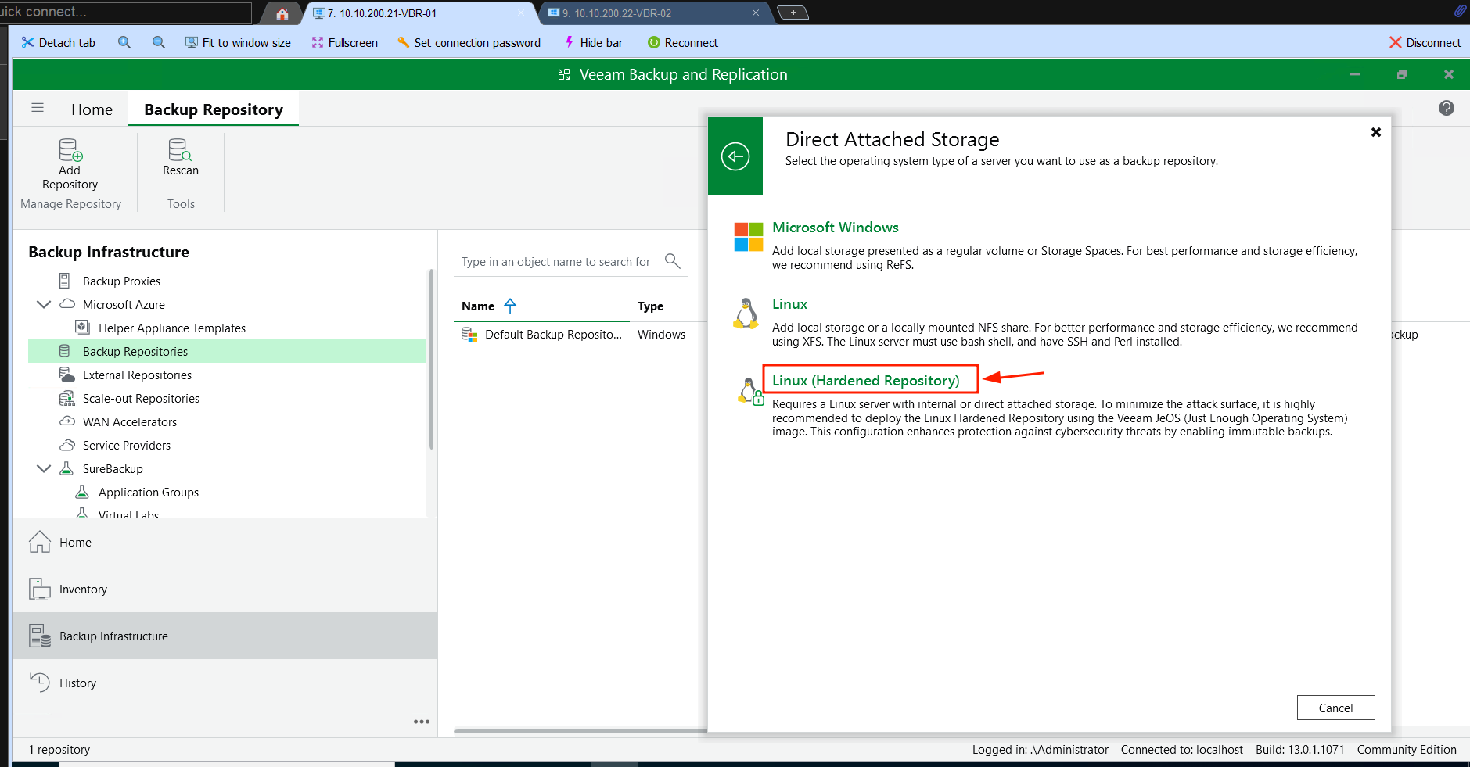Open the Home navigation view
The image size is (1470, 767).
click(x=225, y=542)
